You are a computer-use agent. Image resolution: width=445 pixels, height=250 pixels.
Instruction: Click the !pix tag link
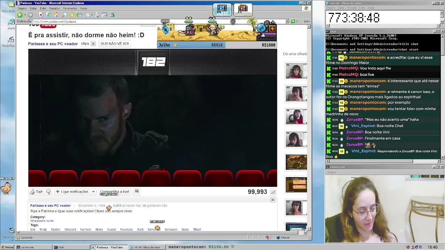tap(33, 229)
